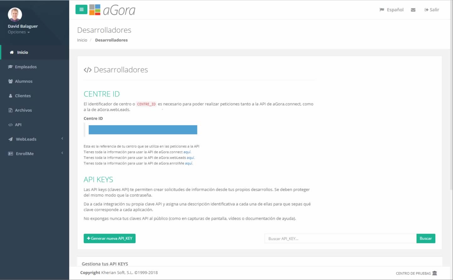453x280 pixels.
Task: Click the person icon for Clientes
Action: (x=11, y=96)
